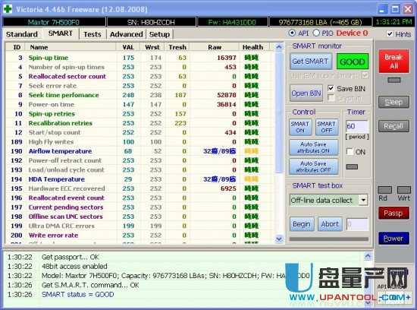Uncheck the Save BIN checkbox
The height and width of the screenshot is (310, 417).
[331, 88]
